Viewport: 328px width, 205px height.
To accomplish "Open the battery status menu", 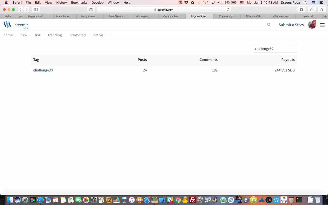I will pyautogui.click(x=230, y=3).
